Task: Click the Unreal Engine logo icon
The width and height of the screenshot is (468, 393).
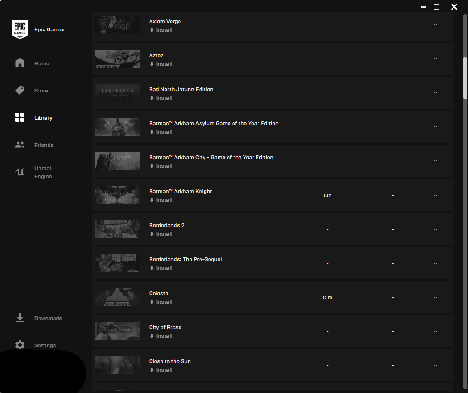Action: (20, 172)
